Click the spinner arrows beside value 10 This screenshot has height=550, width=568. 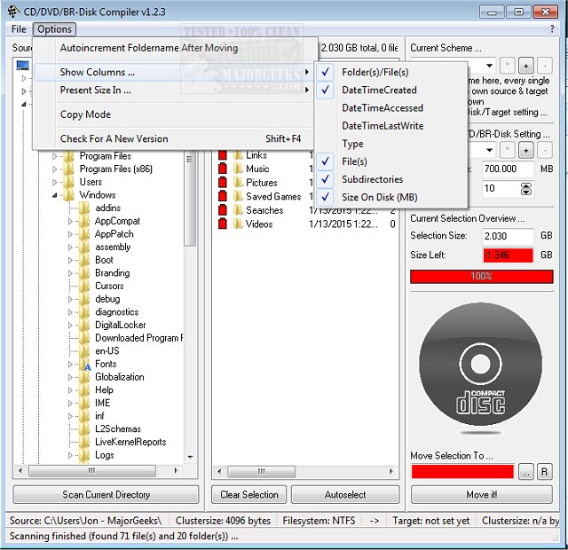tap(526, 189)
